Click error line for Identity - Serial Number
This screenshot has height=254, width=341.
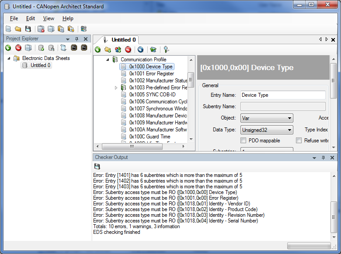(175, 220)
